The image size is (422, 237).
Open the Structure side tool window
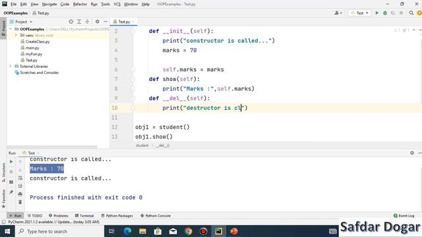click(x=3, y=172)
